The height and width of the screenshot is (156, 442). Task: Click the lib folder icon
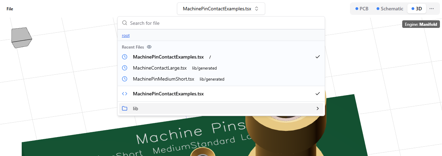pyautogui.click(x=125, y=108)
